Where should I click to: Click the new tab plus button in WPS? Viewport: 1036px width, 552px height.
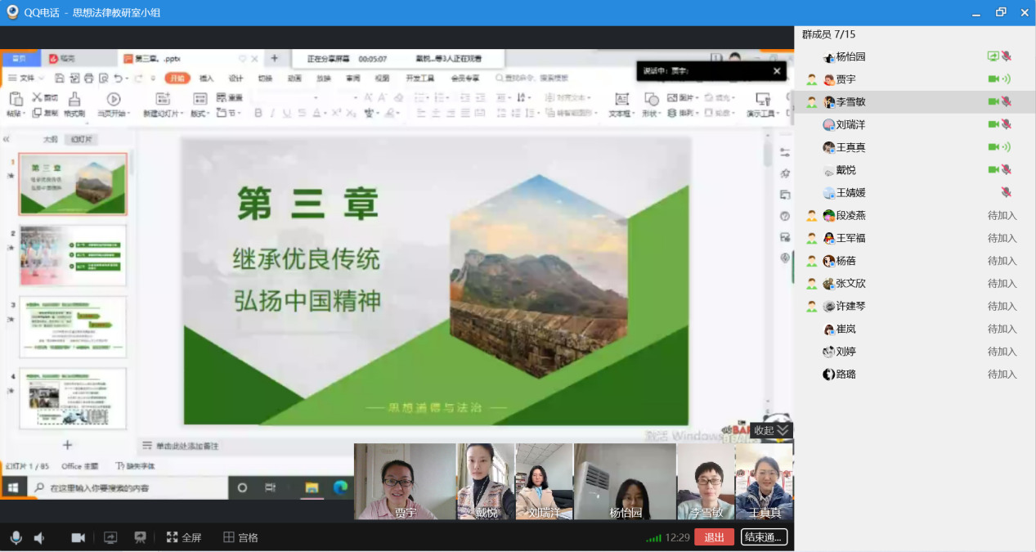click(274, 59)
